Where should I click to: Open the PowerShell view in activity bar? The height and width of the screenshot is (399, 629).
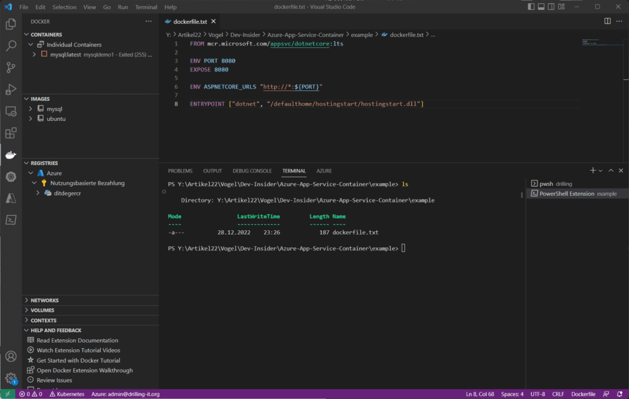[11, 220]
